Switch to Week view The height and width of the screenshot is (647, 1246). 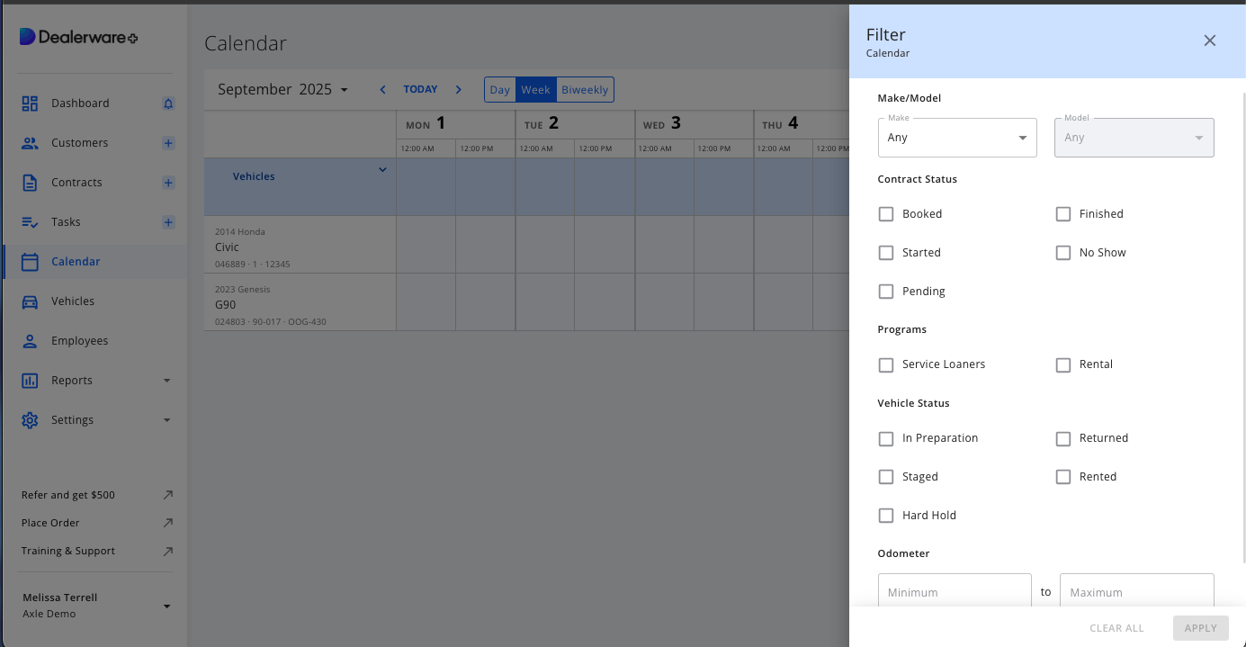tap(536, 89)
